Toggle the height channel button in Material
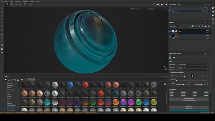The image size is (215, 121). (x=183, y=93)
